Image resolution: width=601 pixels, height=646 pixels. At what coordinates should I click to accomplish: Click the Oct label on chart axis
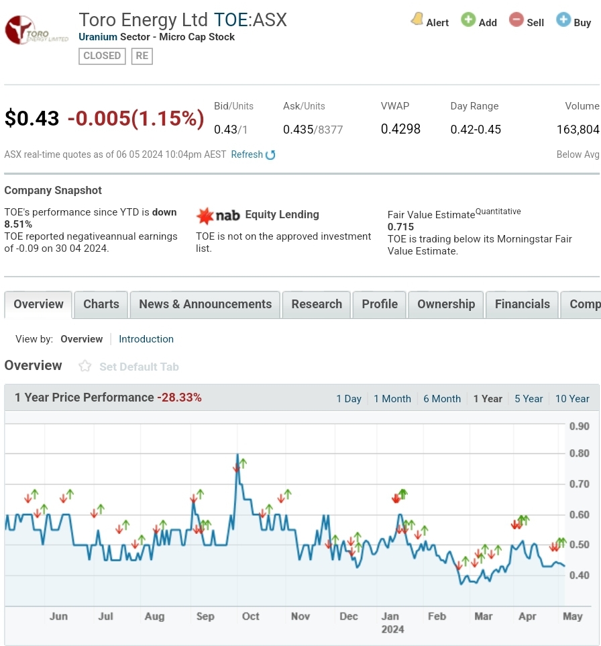[250, 616]
